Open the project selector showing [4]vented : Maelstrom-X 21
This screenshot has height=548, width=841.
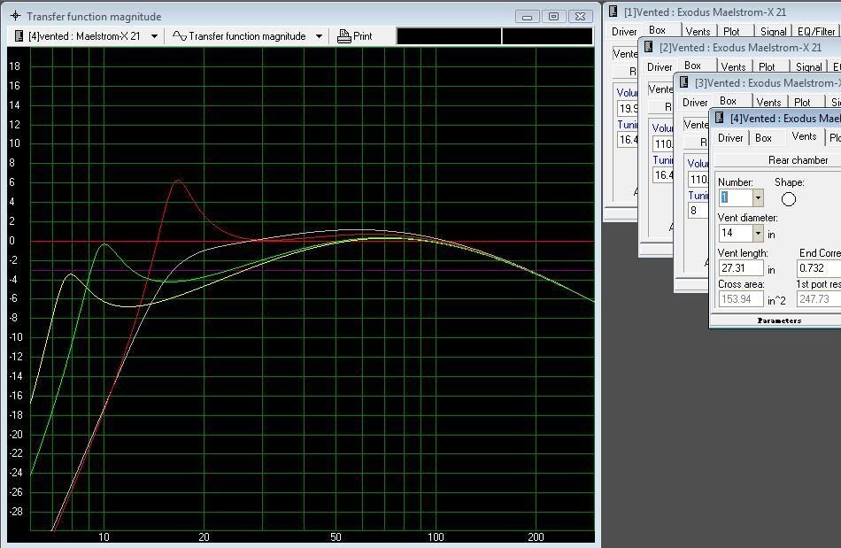(86, 36)
